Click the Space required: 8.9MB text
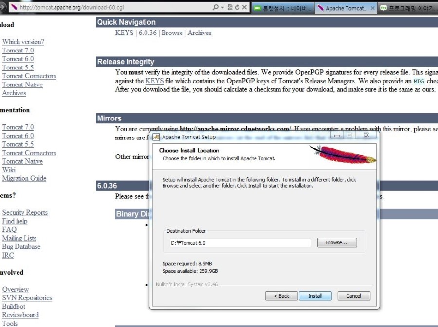This screenshot has width=438, height=327. click(x=187, y=263)
